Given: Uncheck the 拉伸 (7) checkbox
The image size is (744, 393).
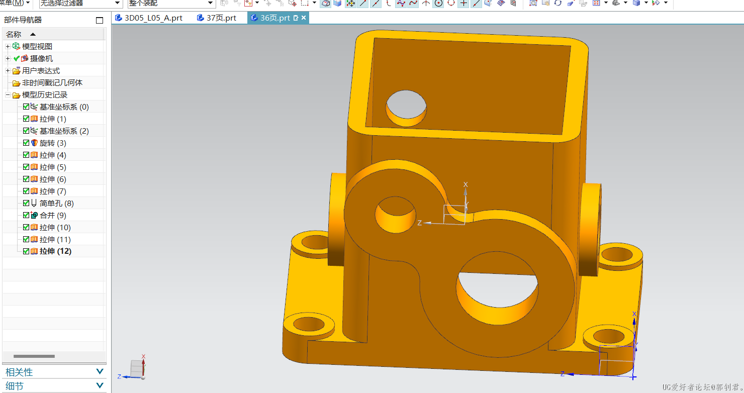Looking at the screenshot, I should pos(26,191).
